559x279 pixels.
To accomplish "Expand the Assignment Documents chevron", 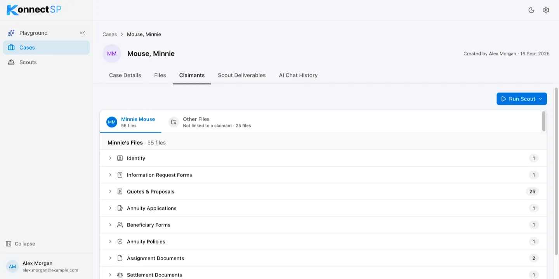I will click(x=110, y=258).
